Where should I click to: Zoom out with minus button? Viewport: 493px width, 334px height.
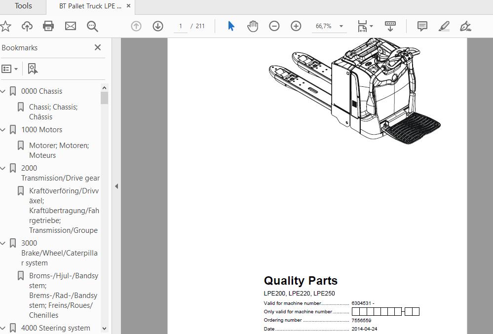click(274, 26)
